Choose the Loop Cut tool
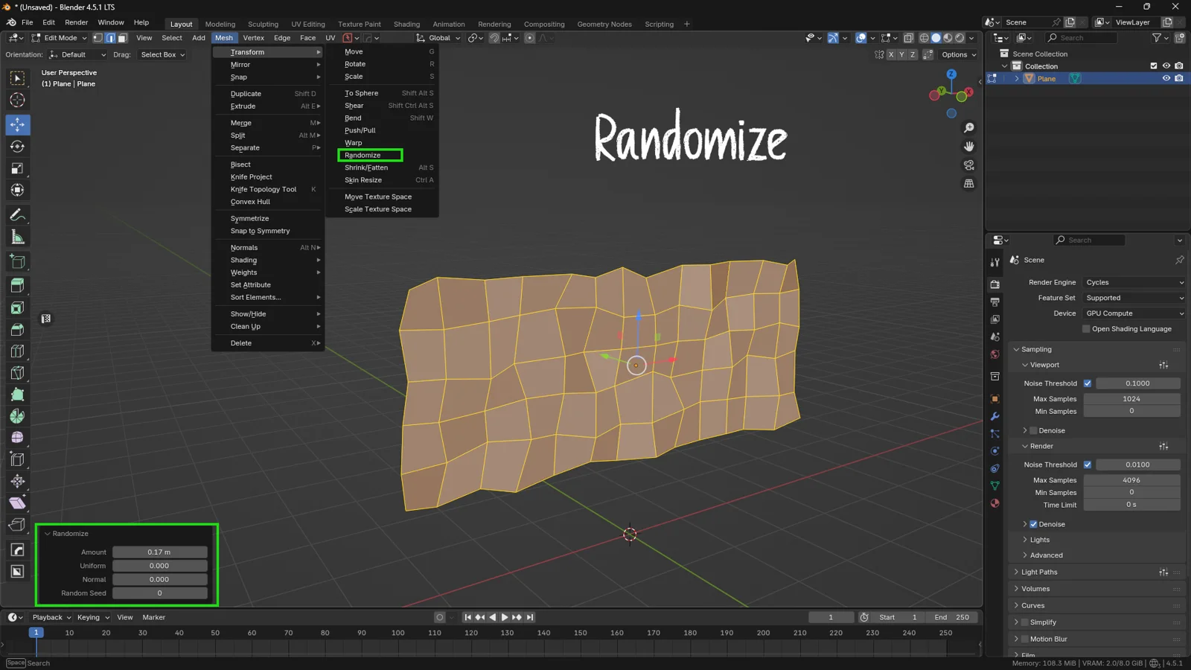 pos(17,351)
